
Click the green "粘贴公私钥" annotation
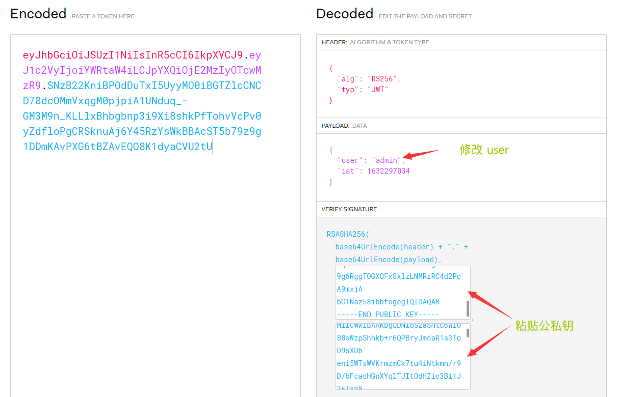click(544, 326)
